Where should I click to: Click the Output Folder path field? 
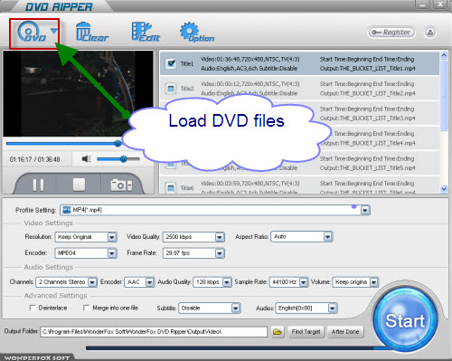(x=154, y=332)
